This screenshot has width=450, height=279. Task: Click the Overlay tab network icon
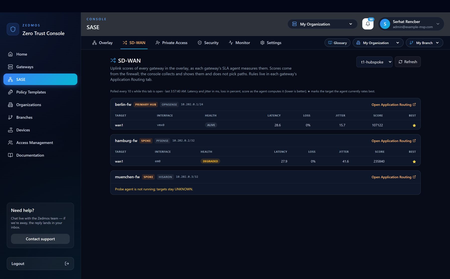click(x=94, y=43)
